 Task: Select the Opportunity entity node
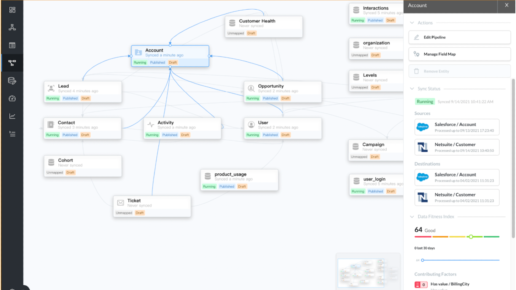coord(283,92)
